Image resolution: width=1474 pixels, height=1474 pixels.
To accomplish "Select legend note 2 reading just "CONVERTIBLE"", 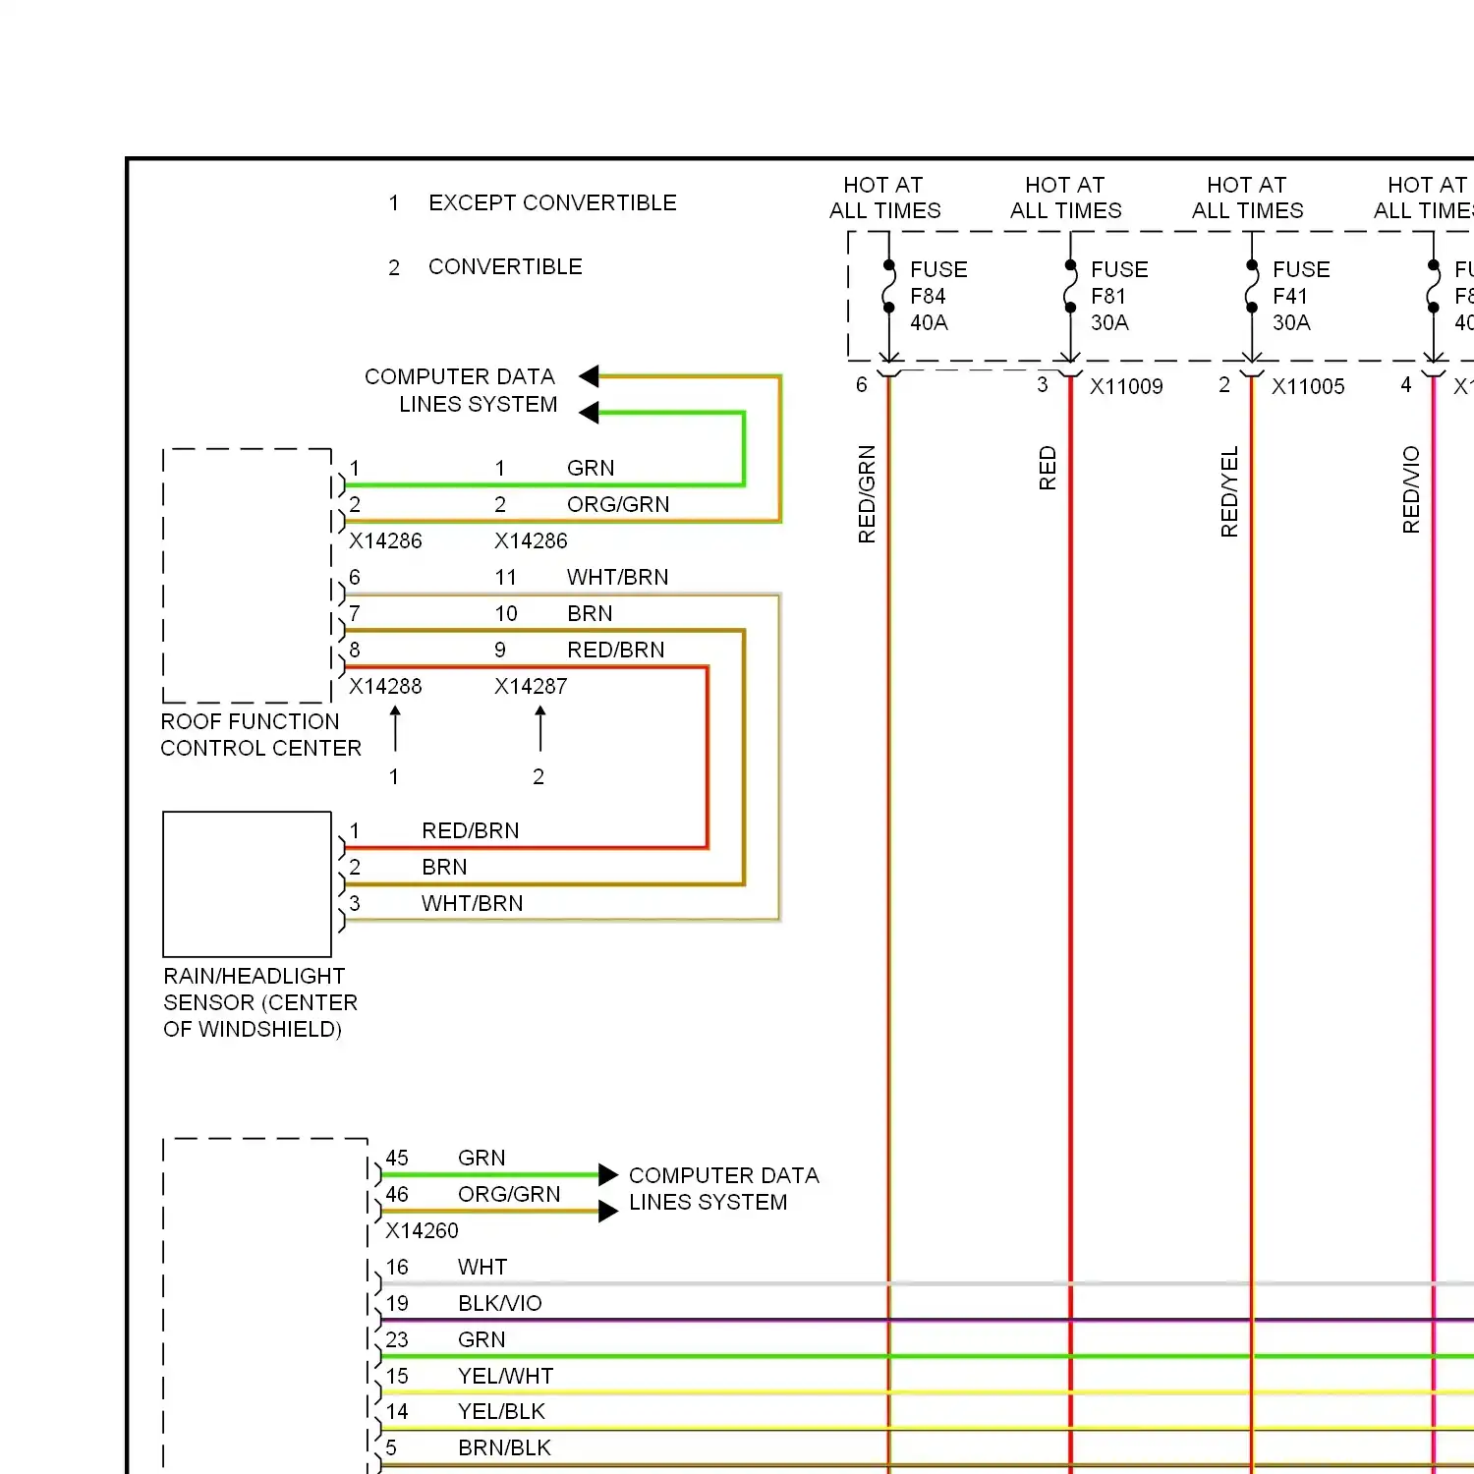I will coord(505,267).
